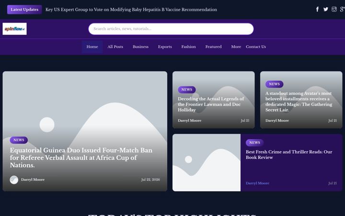345x216 pixels.
Task: Click the spinflos site logo
Action: pyautogui.click(x=14, y=29)
